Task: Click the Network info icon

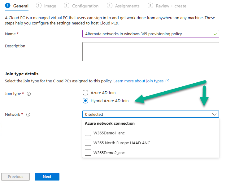Action: pyautogui.click(x=28, y=115)
